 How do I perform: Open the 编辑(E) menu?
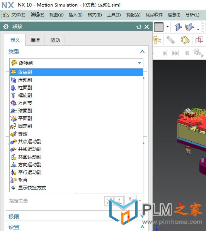pos(37,15)
